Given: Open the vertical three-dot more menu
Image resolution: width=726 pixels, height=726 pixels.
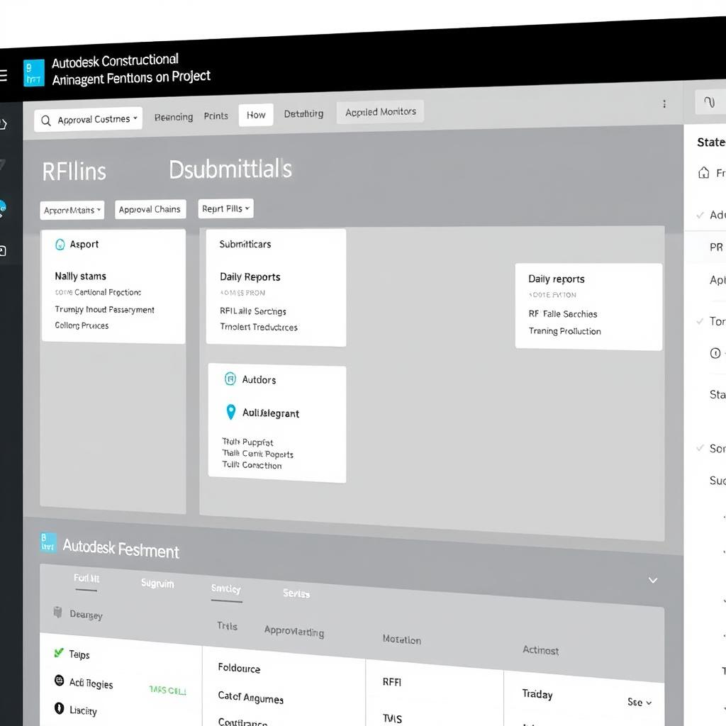Looking at the screenshot, I should [x=664, y=104].
